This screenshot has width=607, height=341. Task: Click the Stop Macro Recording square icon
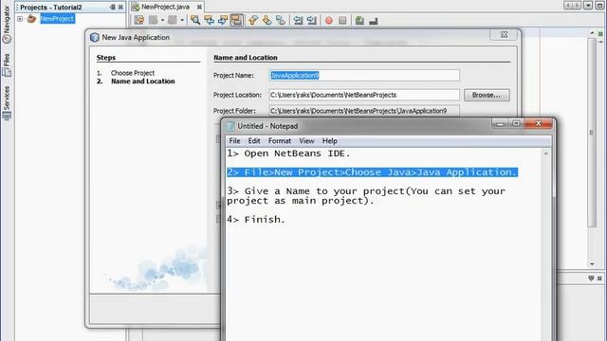click(342, 20)
